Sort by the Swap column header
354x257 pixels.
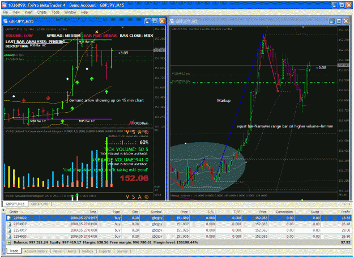pos(306,212)
